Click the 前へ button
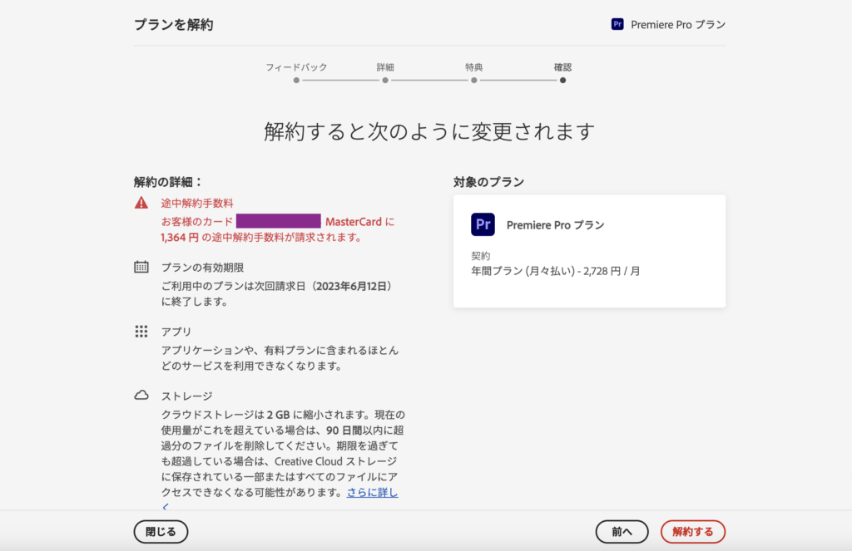 (622, 531)
